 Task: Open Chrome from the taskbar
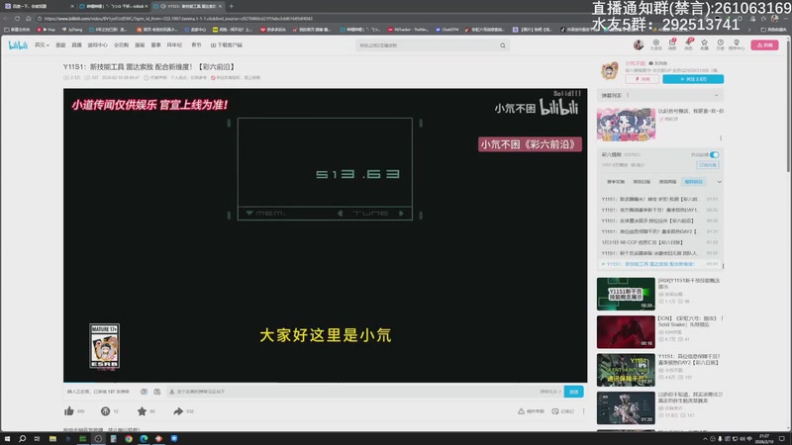coord(129,438)
